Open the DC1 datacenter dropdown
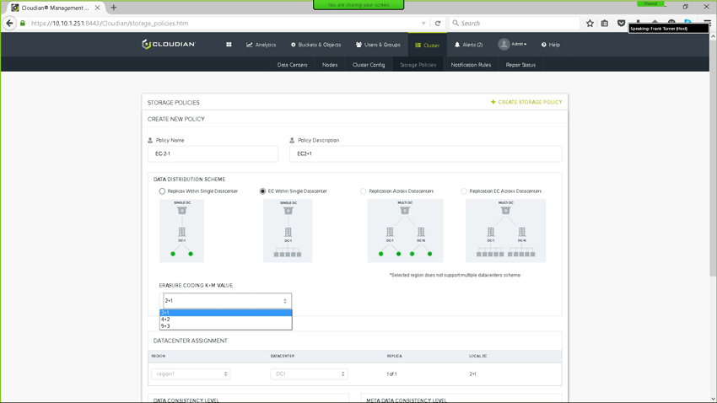The height and width of the screenshot is (403, 717). pos(309,373)
